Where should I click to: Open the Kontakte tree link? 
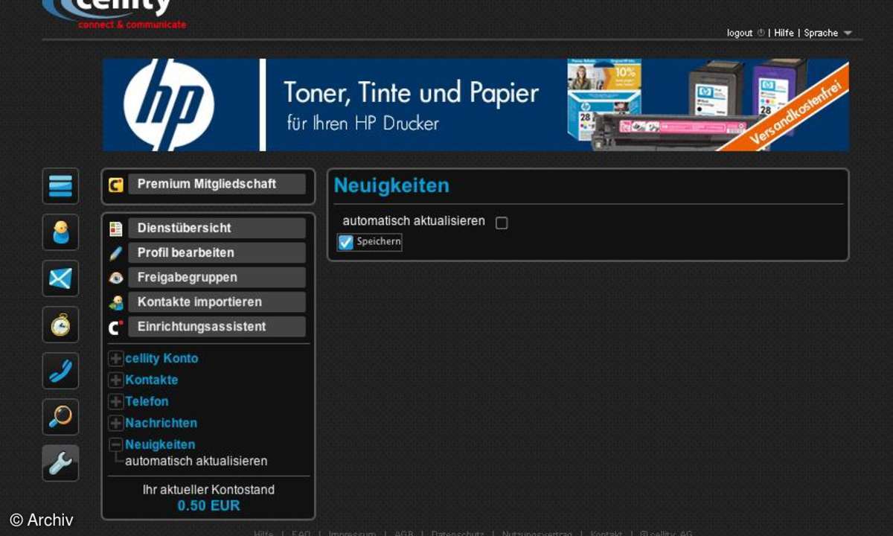click(152, 380)
